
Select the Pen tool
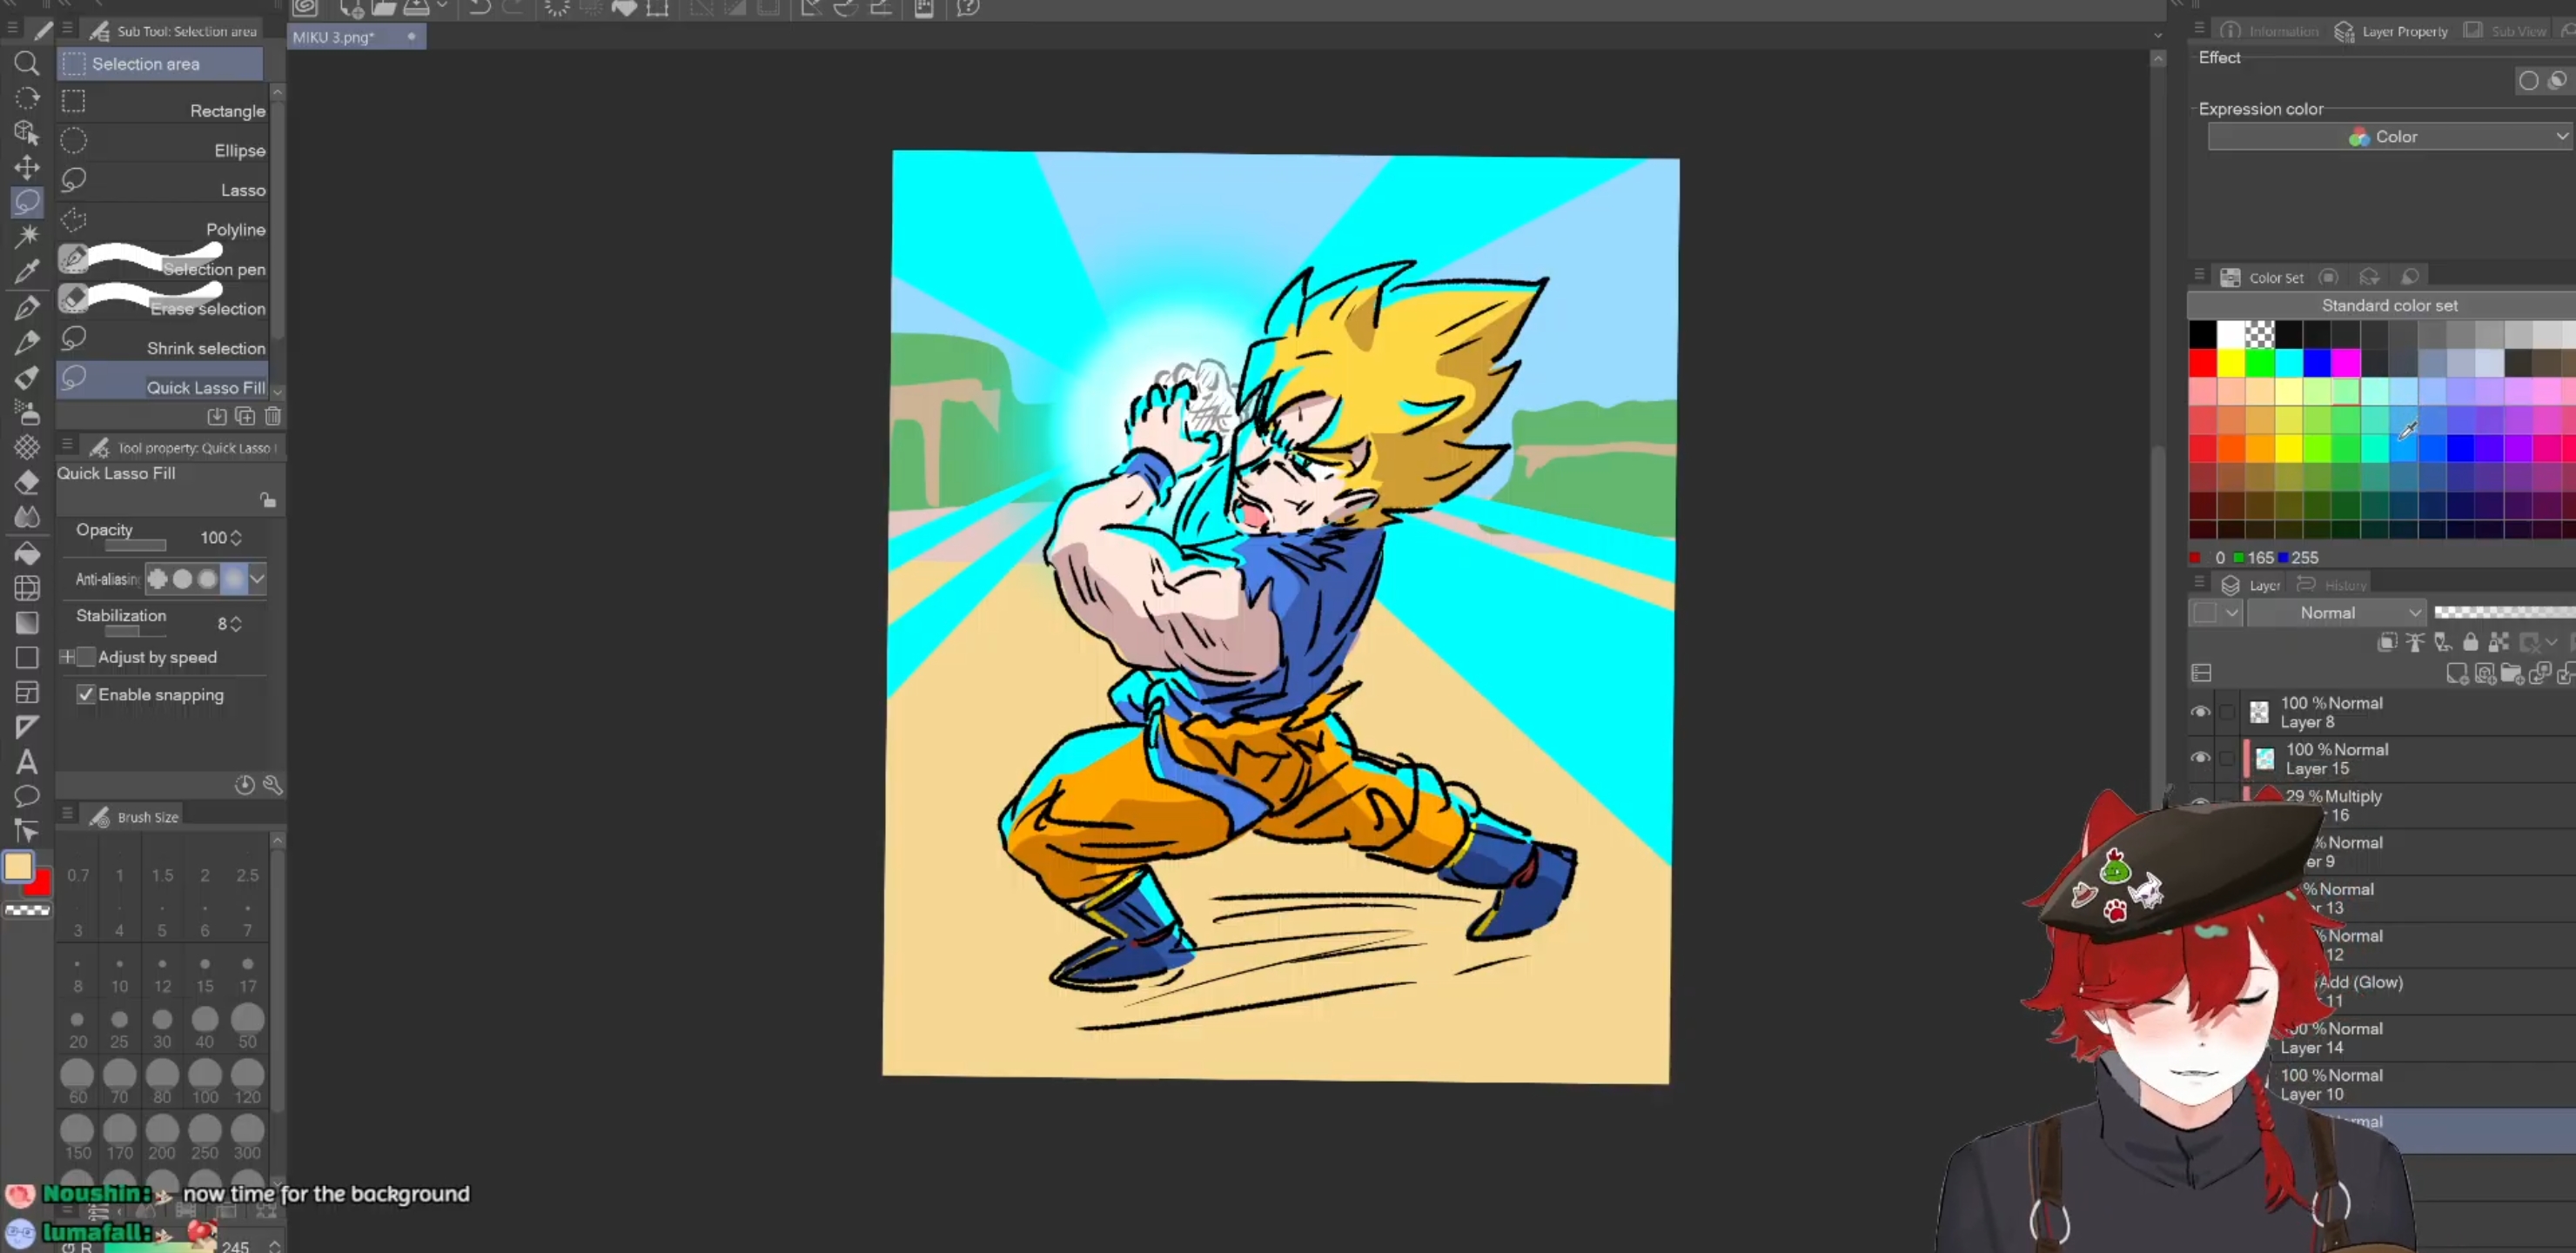[27, 307]
